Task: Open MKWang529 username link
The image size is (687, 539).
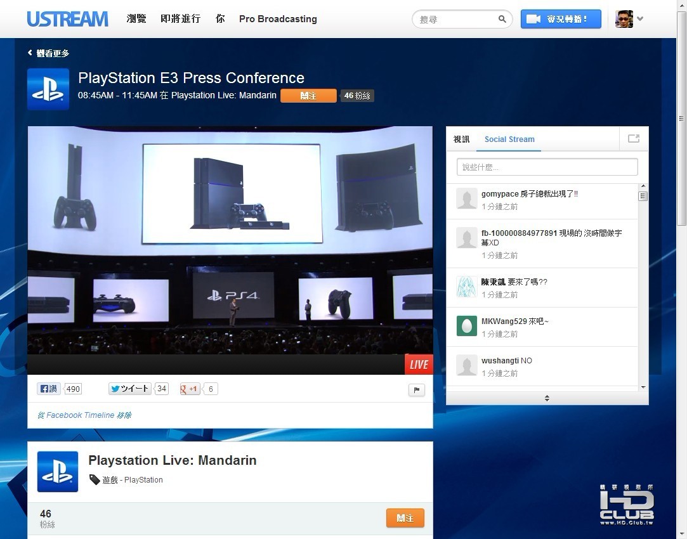Action: pyautogui.click(x=504, y=321)
